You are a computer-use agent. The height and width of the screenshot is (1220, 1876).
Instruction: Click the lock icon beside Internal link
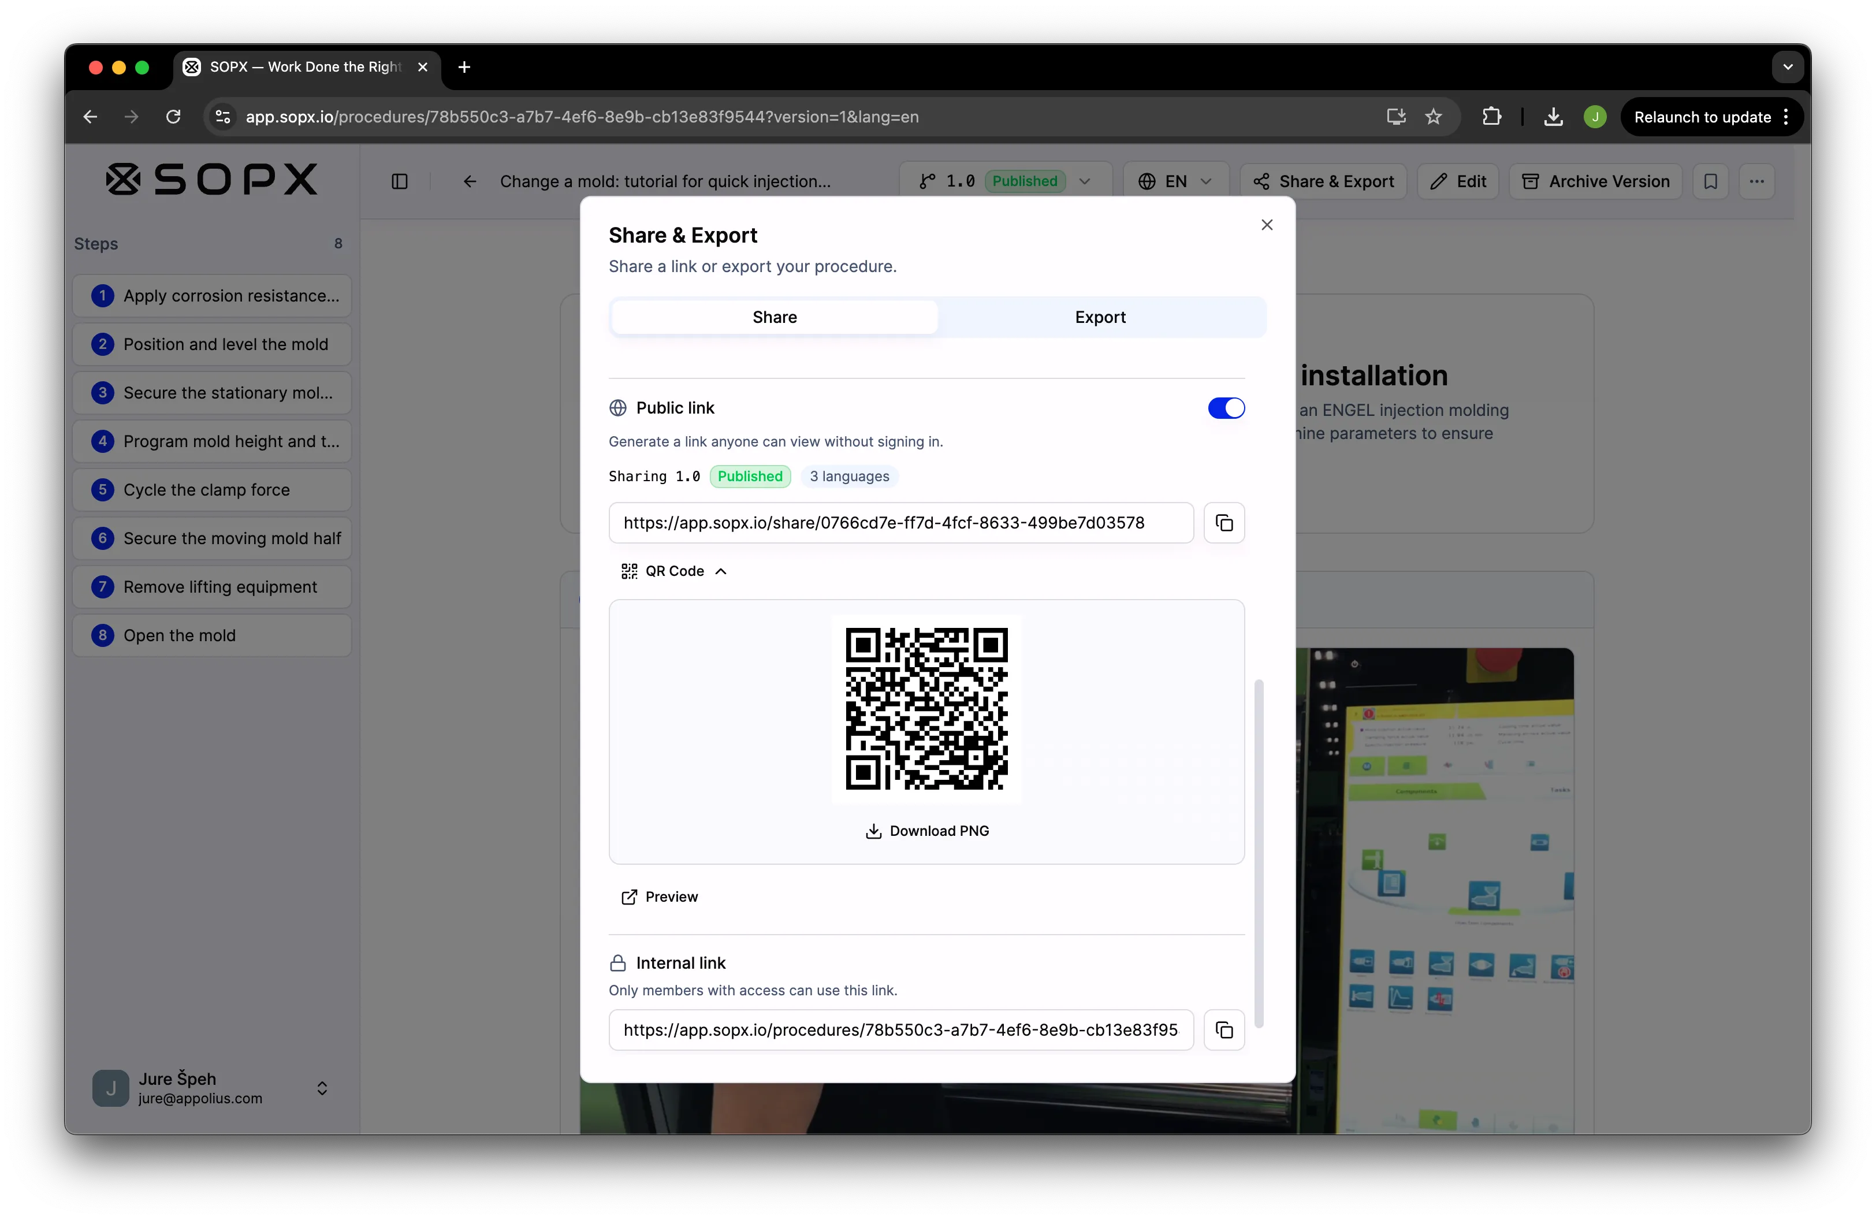tap(618, 963)
